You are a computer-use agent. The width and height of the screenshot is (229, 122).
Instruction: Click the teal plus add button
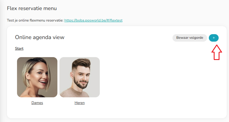tap(214, 38)
